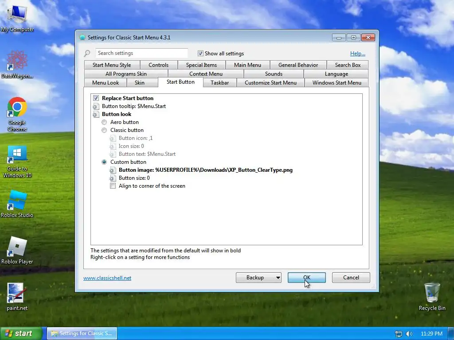Open www.classicshell.net link
This screenshot has height=340, width=454.
pyautogui.click(x=107, y=278)
